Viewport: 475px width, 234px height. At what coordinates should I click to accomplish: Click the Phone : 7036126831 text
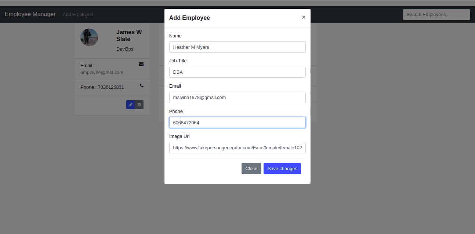(102, 87)
